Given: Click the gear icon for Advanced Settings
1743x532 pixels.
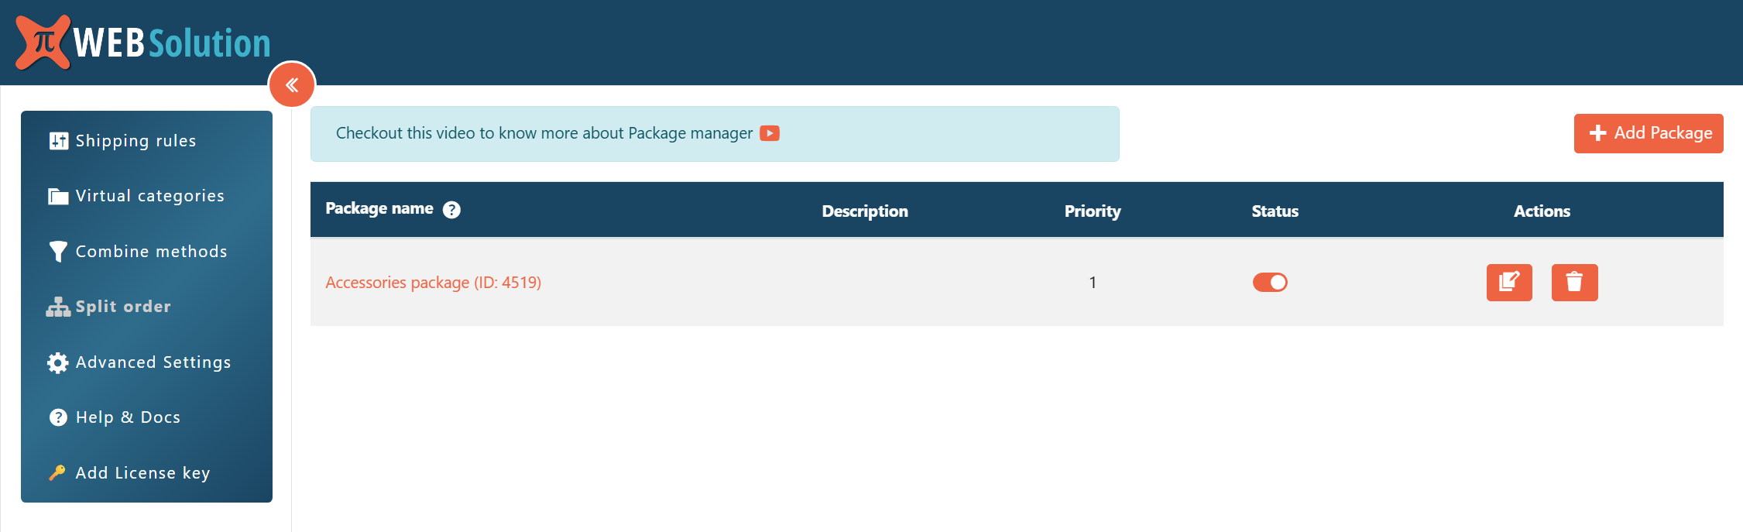Looking at the screenshot, I should coord(58,362).
